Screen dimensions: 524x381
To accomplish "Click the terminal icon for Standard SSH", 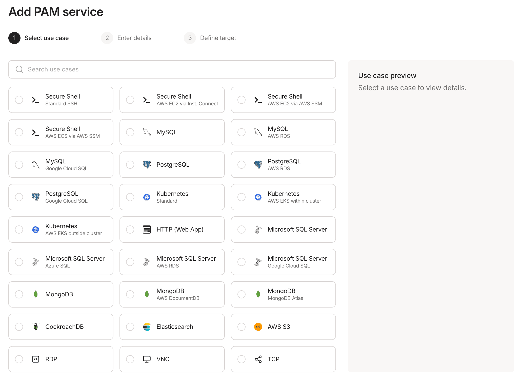I will coord(36,100).
